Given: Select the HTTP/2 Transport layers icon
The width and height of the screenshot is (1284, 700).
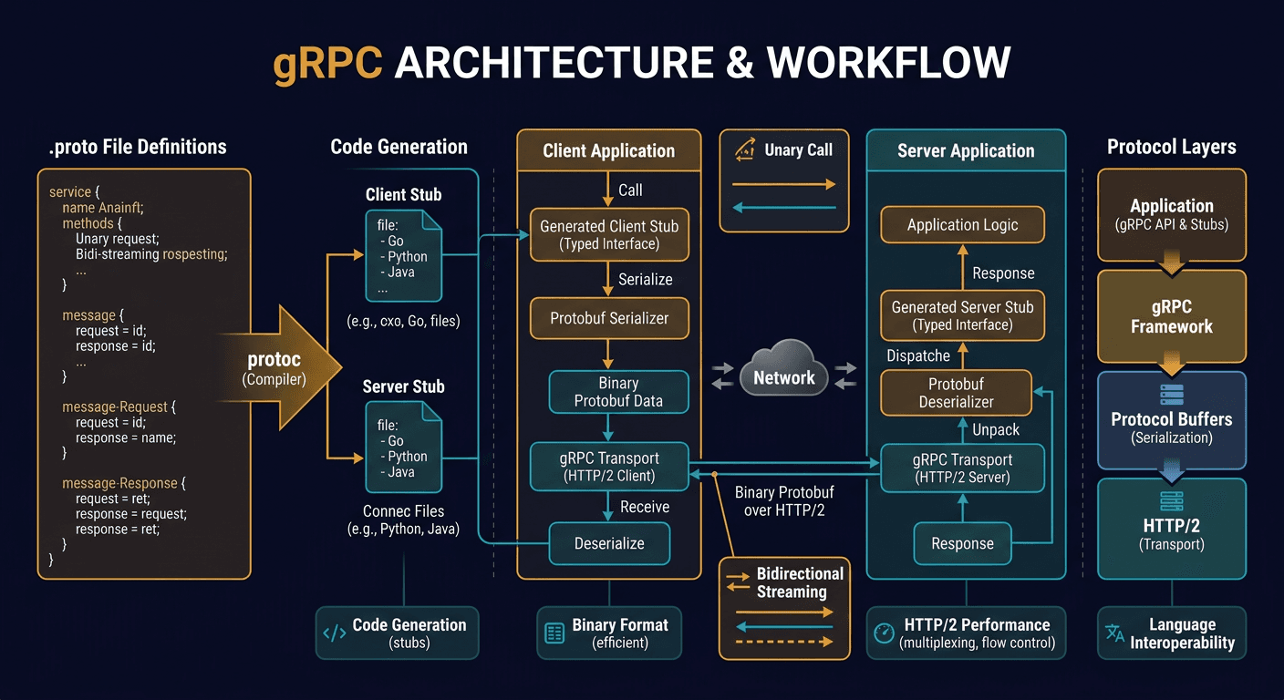Looking at the screenshot, I should click(x=1171, y=499).
